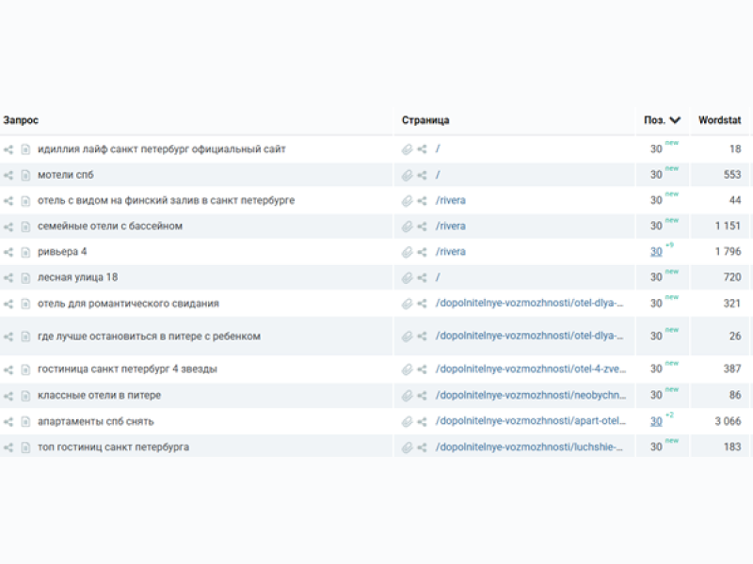
Task: Click the document icon beside "классные отели в питере"
Action: (25, 396)
